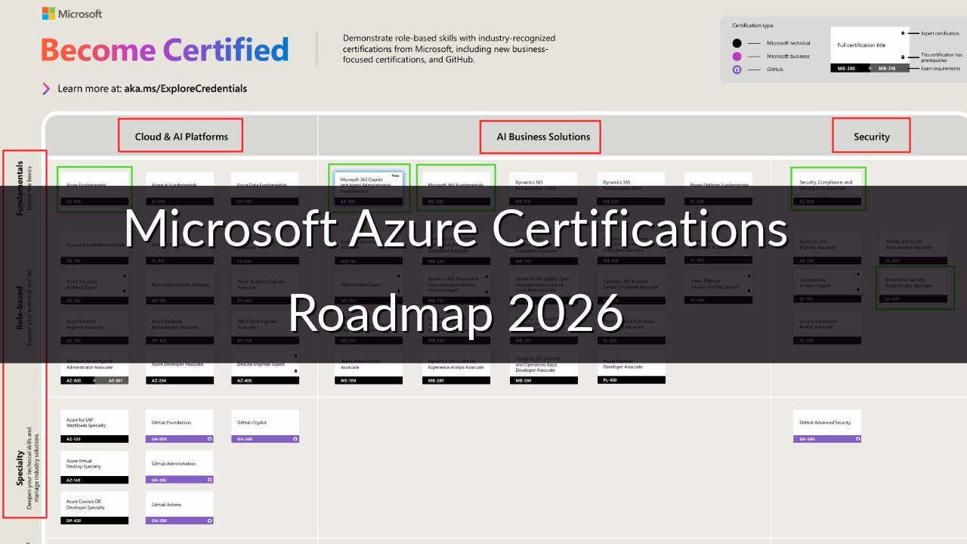967x544 pixels.
Task: Click the Certification type legend heading
Action: pyautogui.click(x=752, y=26)
